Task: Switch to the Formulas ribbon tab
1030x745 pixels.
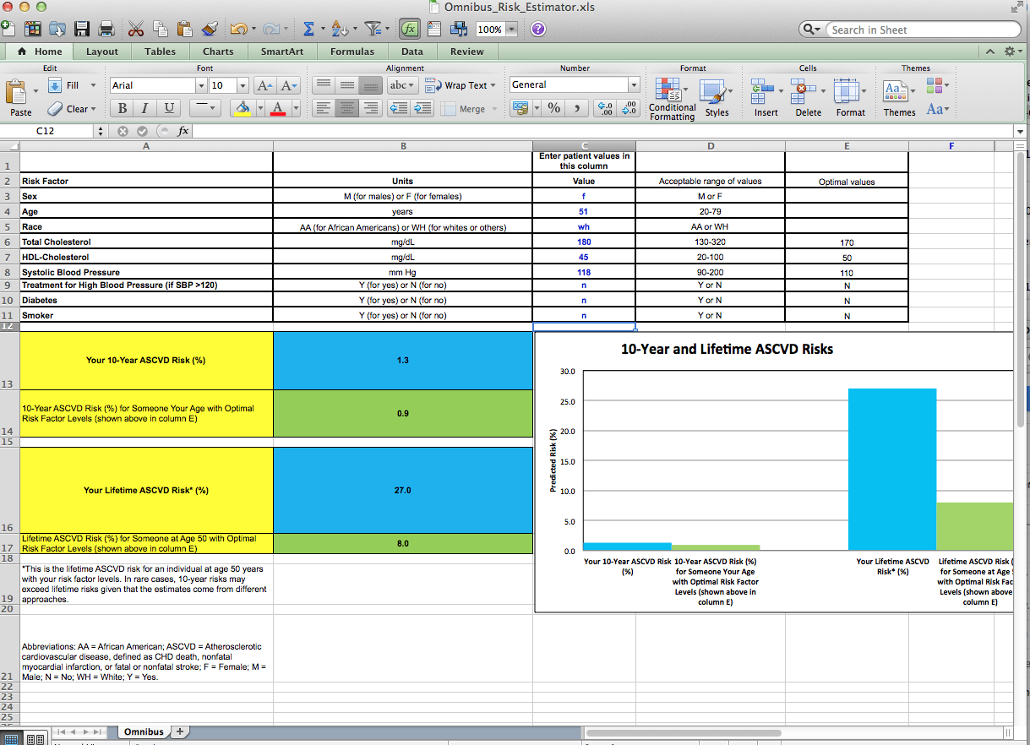Action: tap(352, 52)
